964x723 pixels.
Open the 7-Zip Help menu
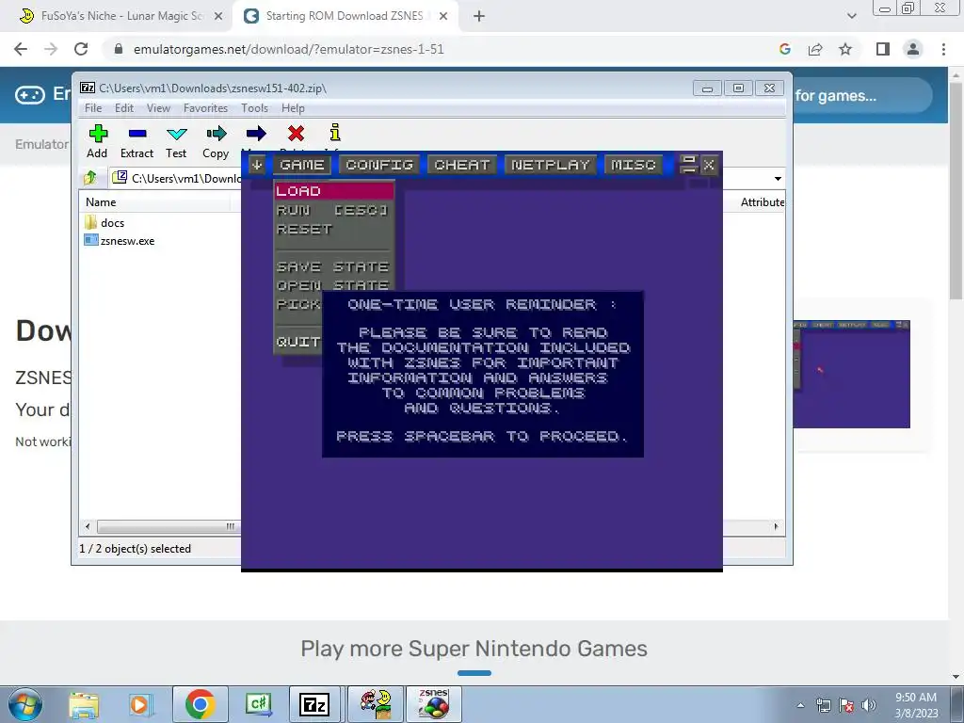(x=293, y=108)
